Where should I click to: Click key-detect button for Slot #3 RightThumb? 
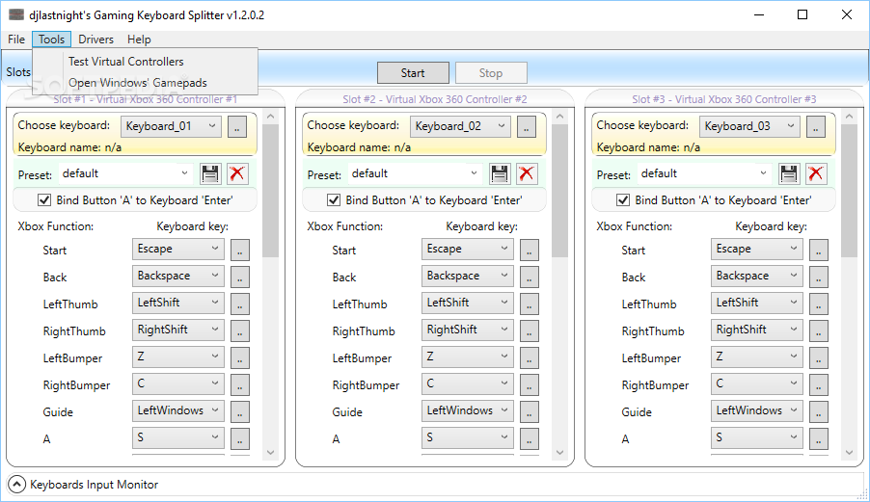pos(819,330)
